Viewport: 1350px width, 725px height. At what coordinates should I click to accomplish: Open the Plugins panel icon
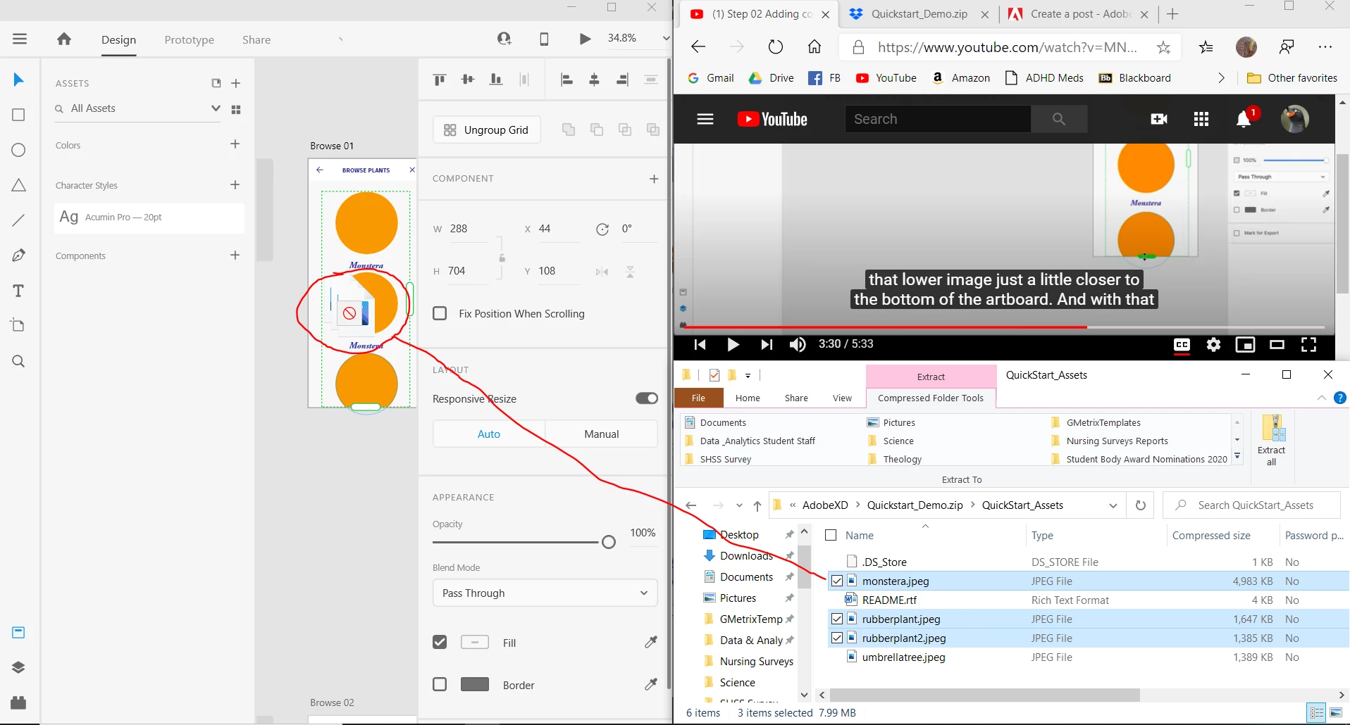pyautogui.click(x=19, y=702)
